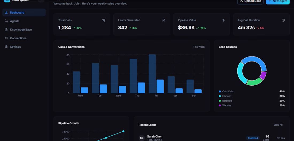
Task: Click the 2m ago timestamp
Action: click(280, 138)
